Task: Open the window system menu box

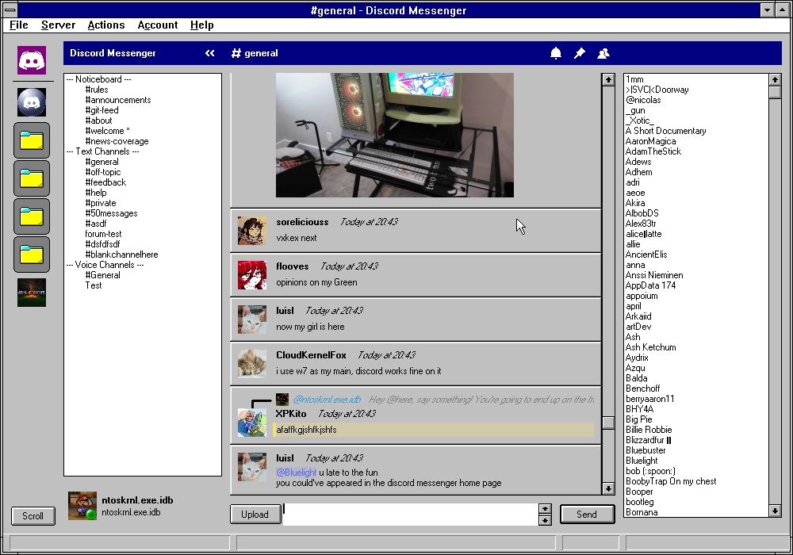Action: 10,10
